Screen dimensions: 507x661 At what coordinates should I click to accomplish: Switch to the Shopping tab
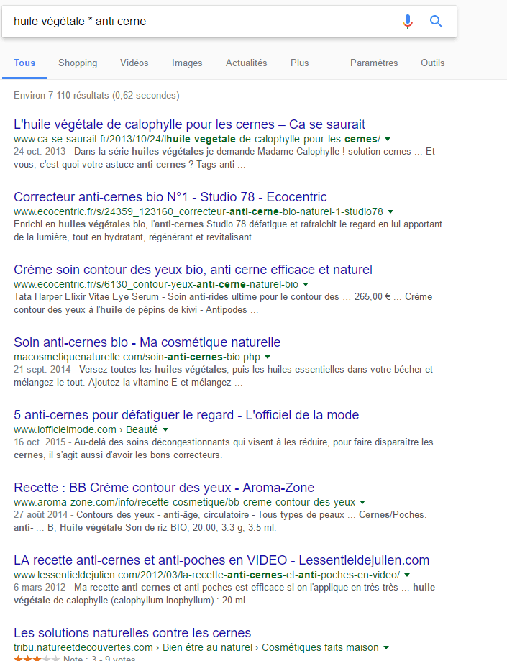(78, 63)
